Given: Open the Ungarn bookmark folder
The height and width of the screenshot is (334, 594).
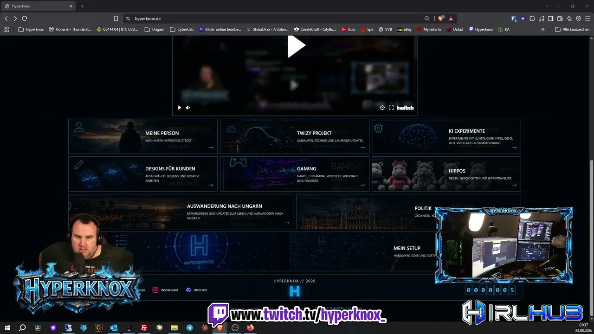Looking at the screenshot, I should click(x=155, y=29).
